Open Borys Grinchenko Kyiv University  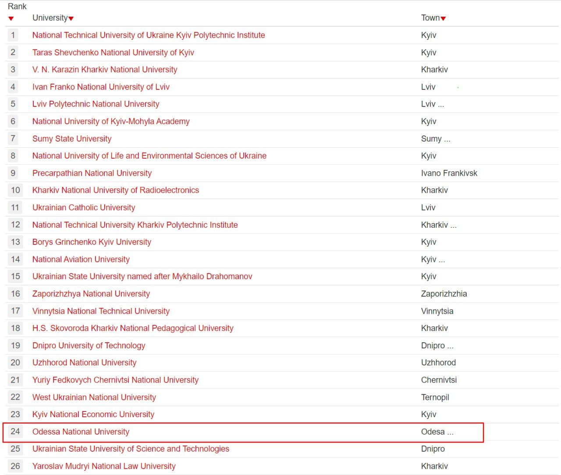click(x=92, y=242)
